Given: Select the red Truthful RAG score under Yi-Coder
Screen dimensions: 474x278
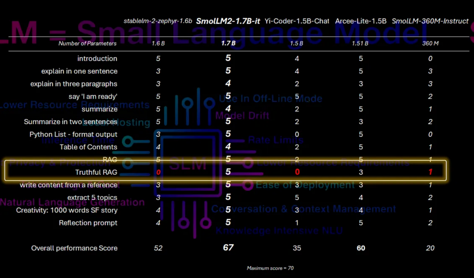Looking at the screenshot, I should 297,172.
